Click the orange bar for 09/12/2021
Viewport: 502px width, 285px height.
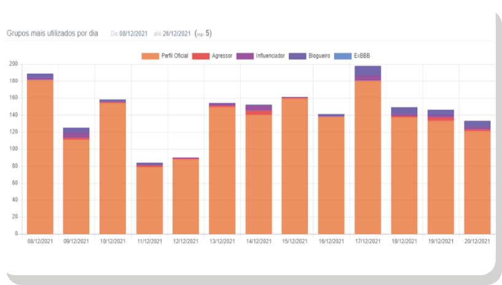pyautogui.click(x=76, y=187)
